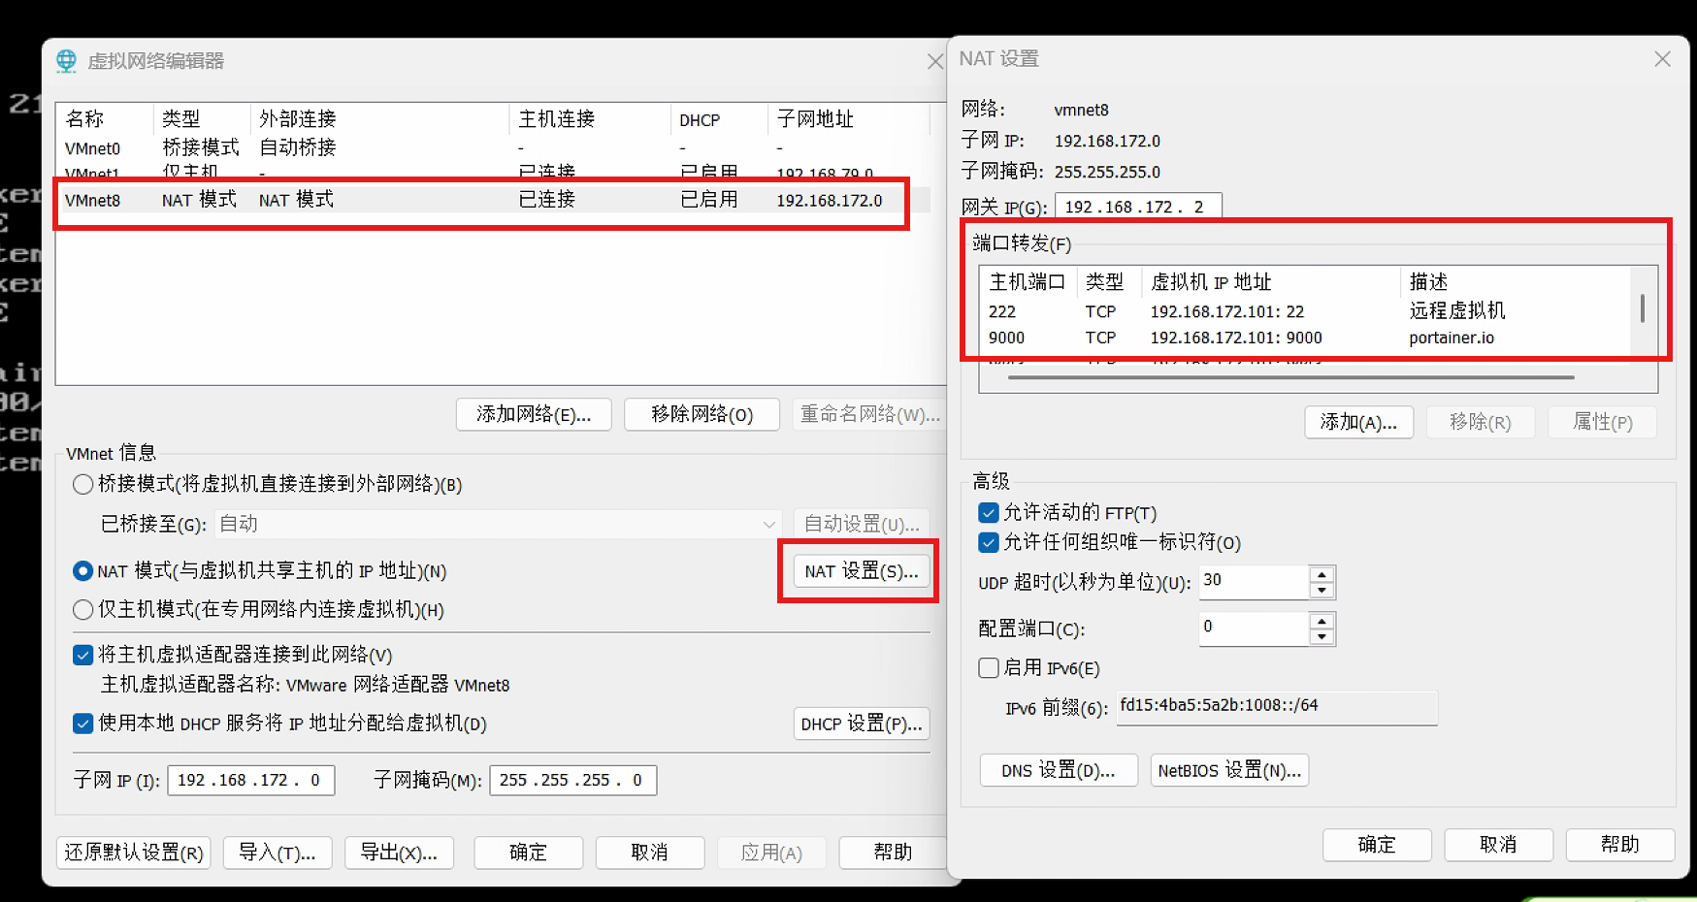Click the 网关 IP input field
This screenshot has height=902, width=1697.
pyautogui.click(x=1136, y=206)
